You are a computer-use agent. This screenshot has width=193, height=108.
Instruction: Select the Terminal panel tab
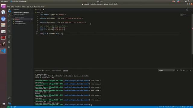tap(65, 70)
